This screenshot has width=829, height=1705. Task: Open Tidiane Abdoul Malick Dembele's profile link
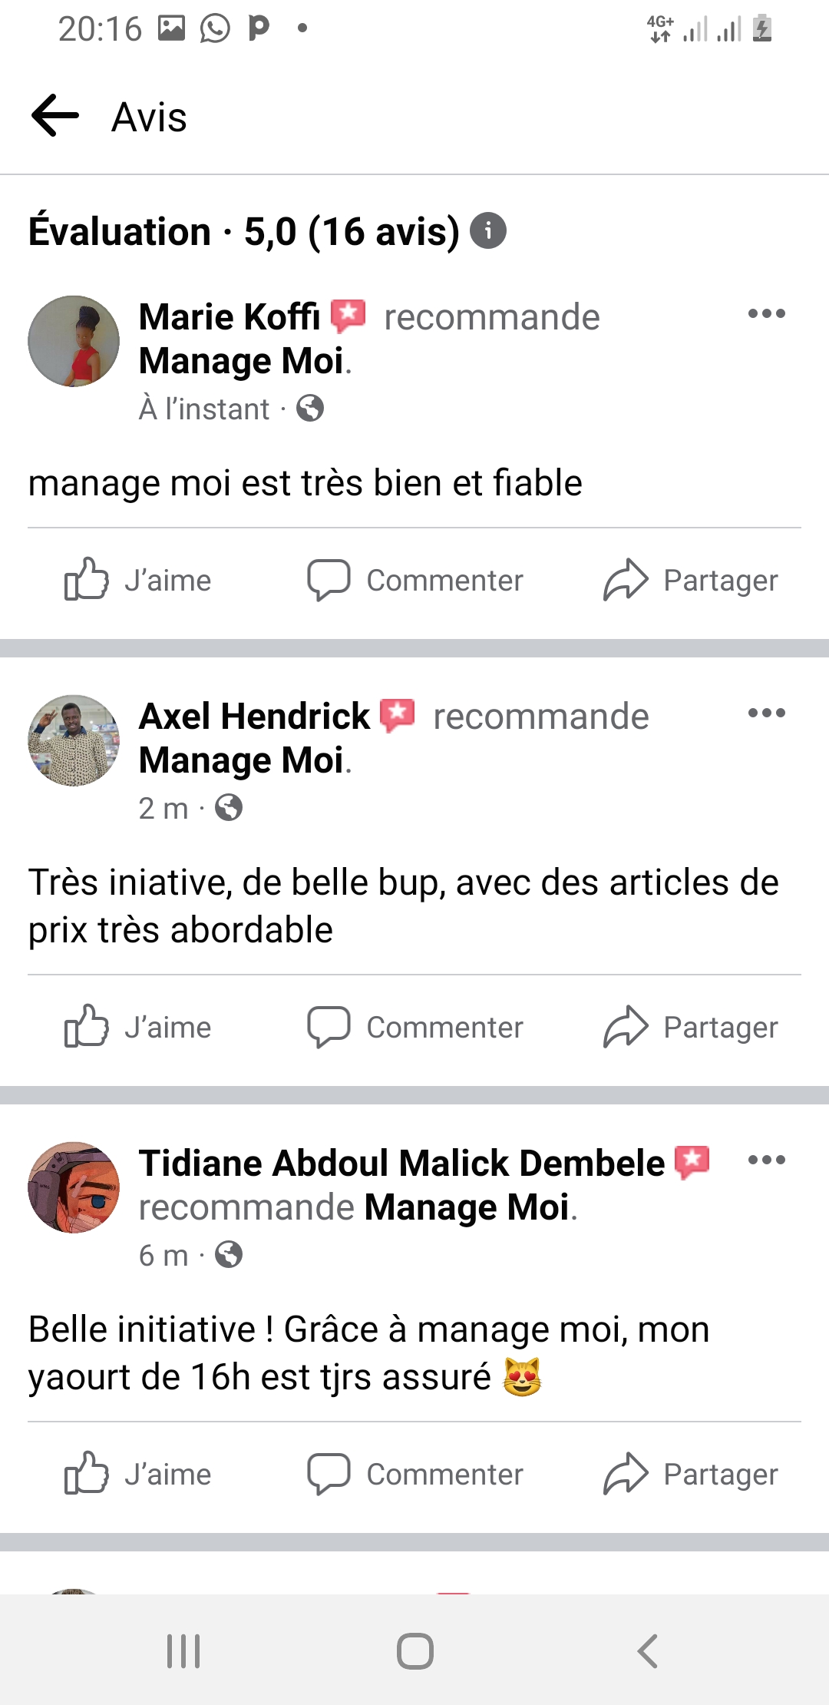[x=401, y=1164]
